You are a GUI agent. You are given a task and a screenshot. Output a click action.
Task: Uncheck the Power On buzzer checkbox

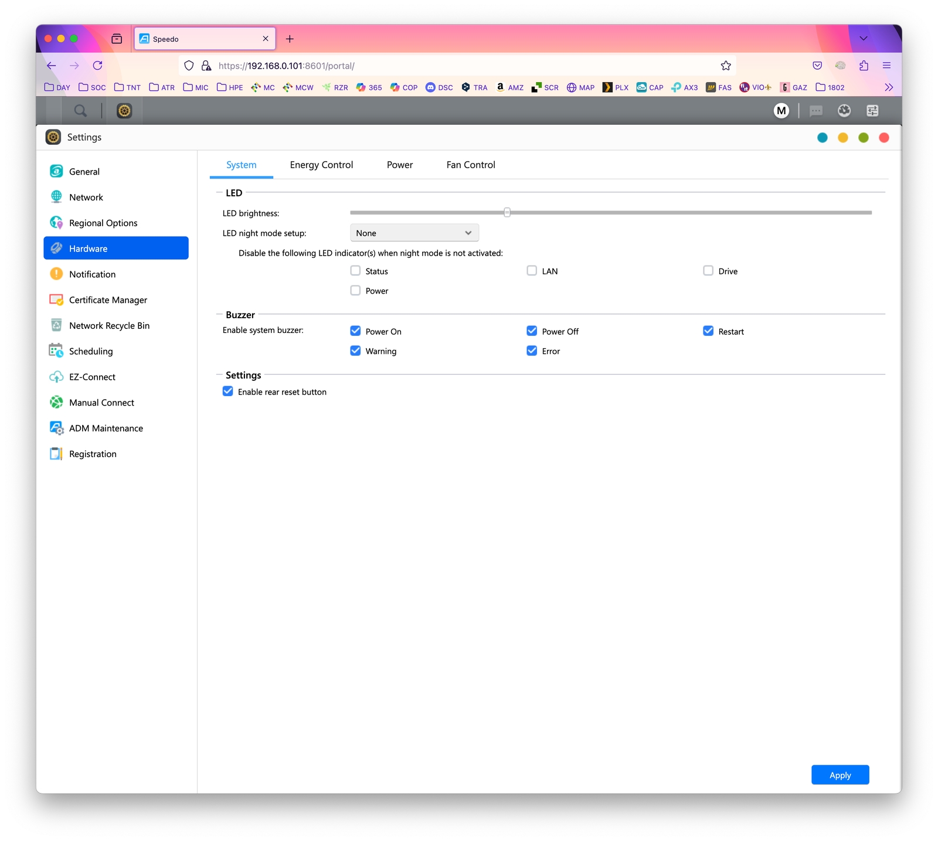[x=355, y=331]
